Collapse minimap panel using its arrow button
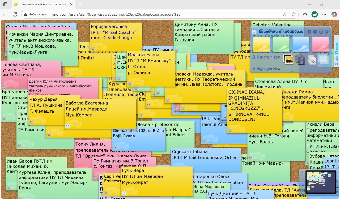The image size is (340, 200). (302, 172)
